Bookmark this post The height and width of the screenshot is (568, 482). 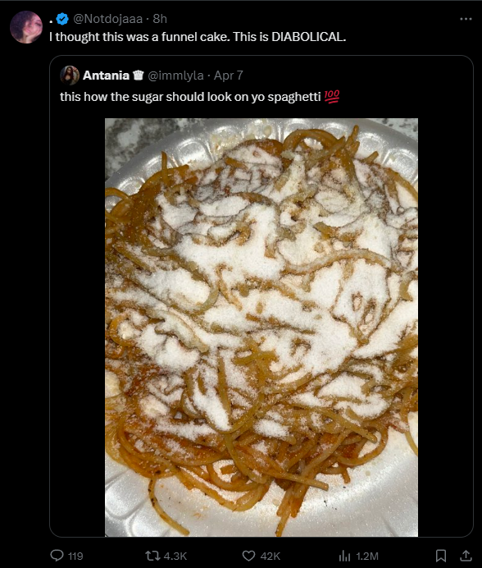pyautogui.click(x=440, y=556)
